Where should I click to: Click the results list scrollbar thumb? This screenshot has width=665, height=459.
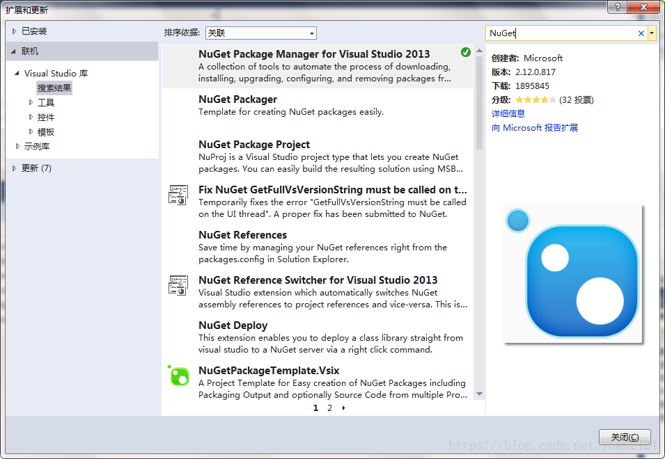pyautogui.click(x=479, y=102)
